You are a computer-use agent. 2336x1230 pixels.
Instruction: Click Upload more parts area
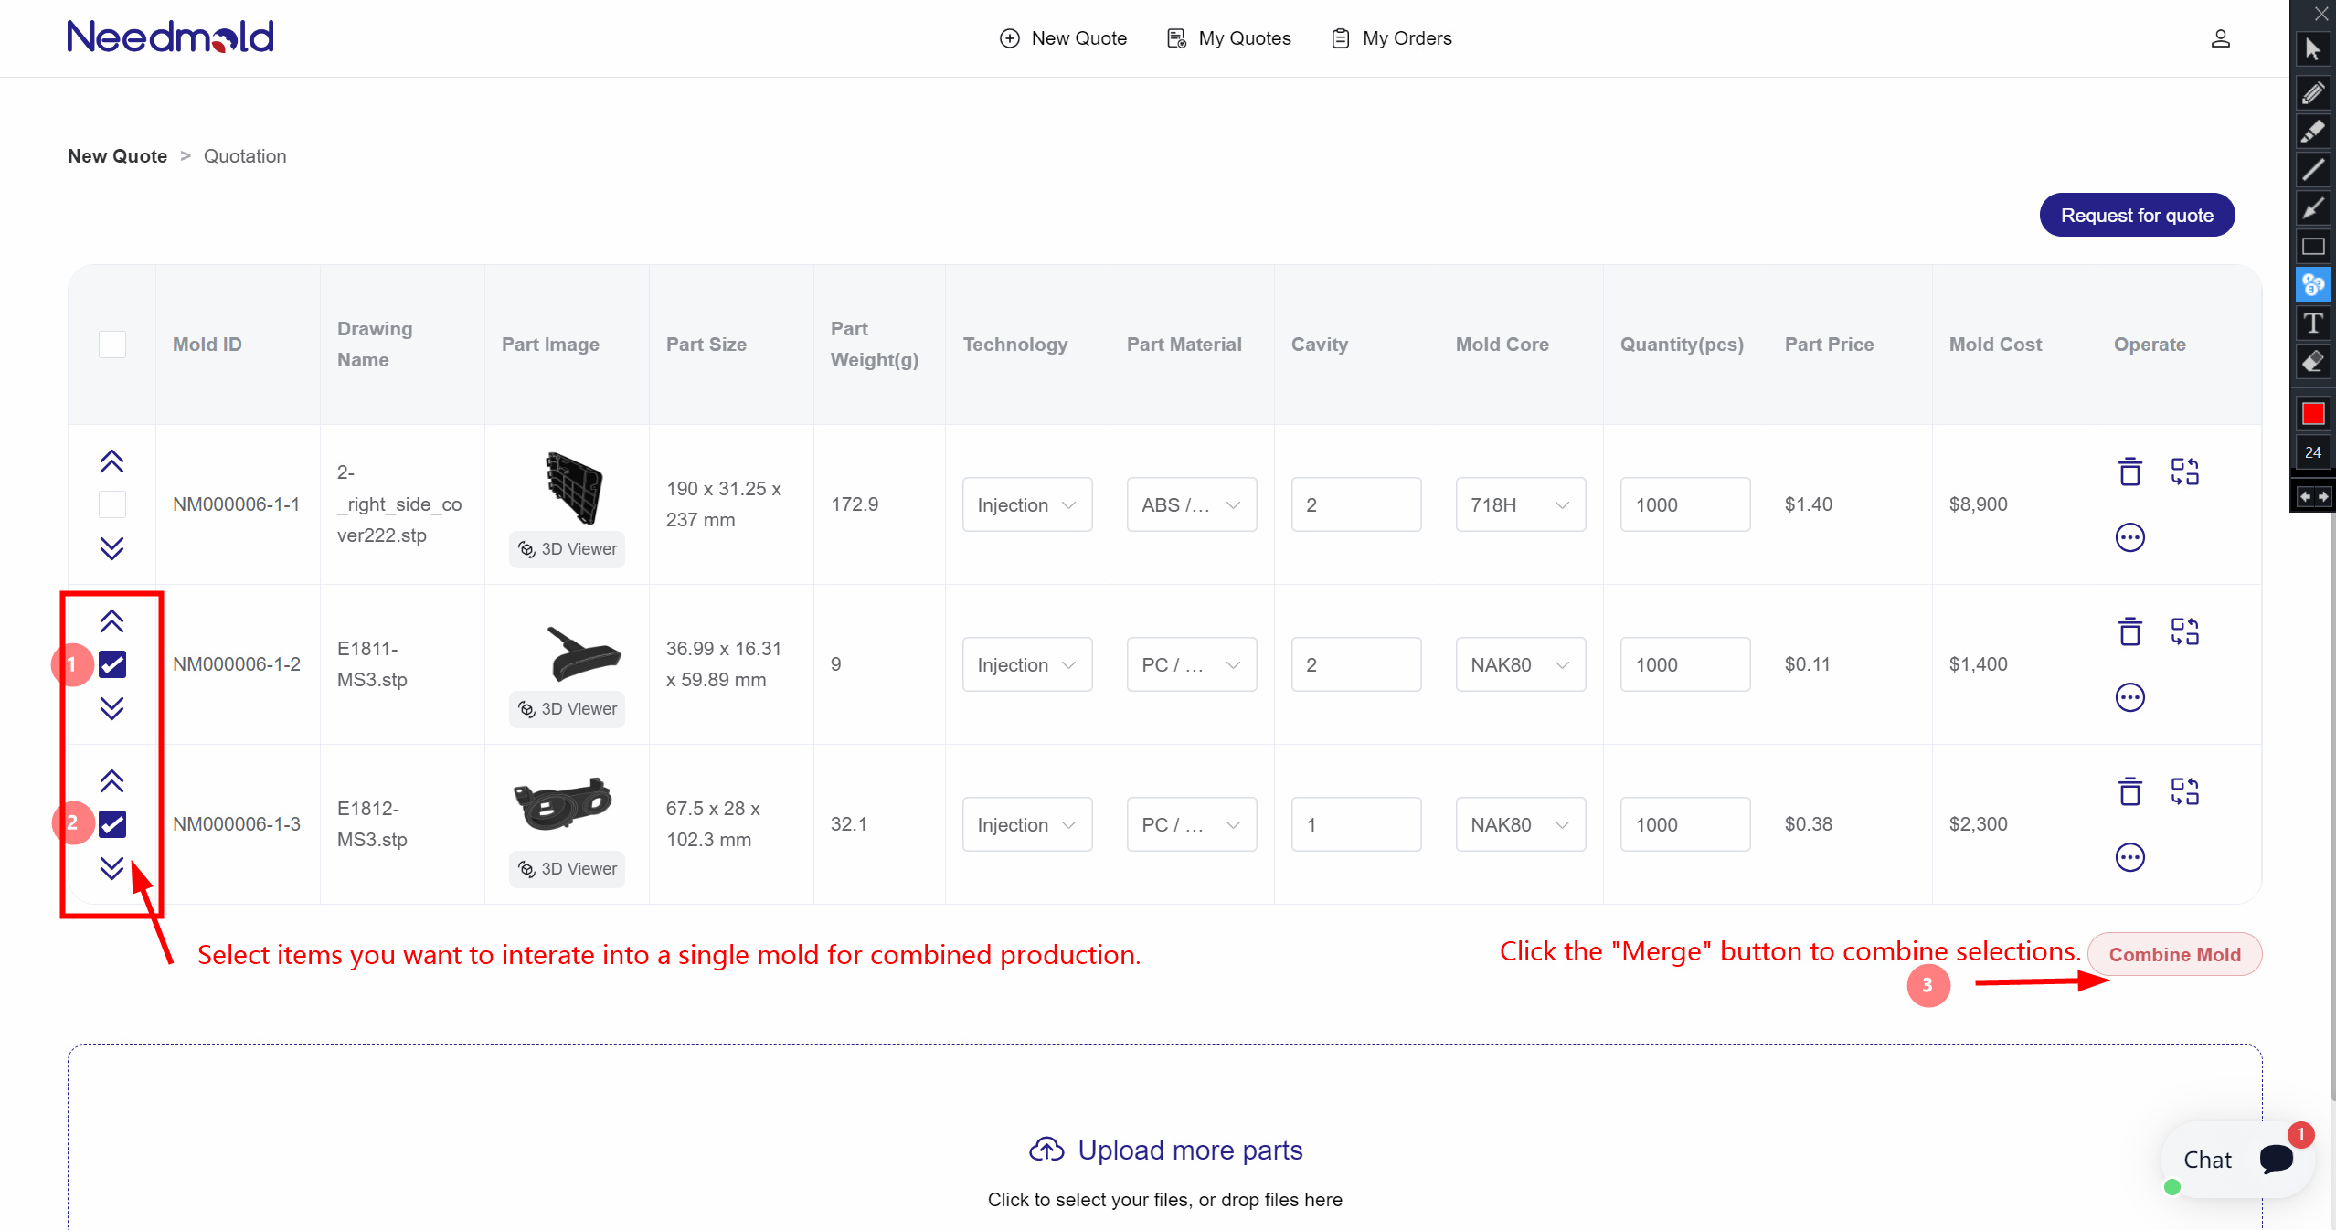(1165, 1150)
